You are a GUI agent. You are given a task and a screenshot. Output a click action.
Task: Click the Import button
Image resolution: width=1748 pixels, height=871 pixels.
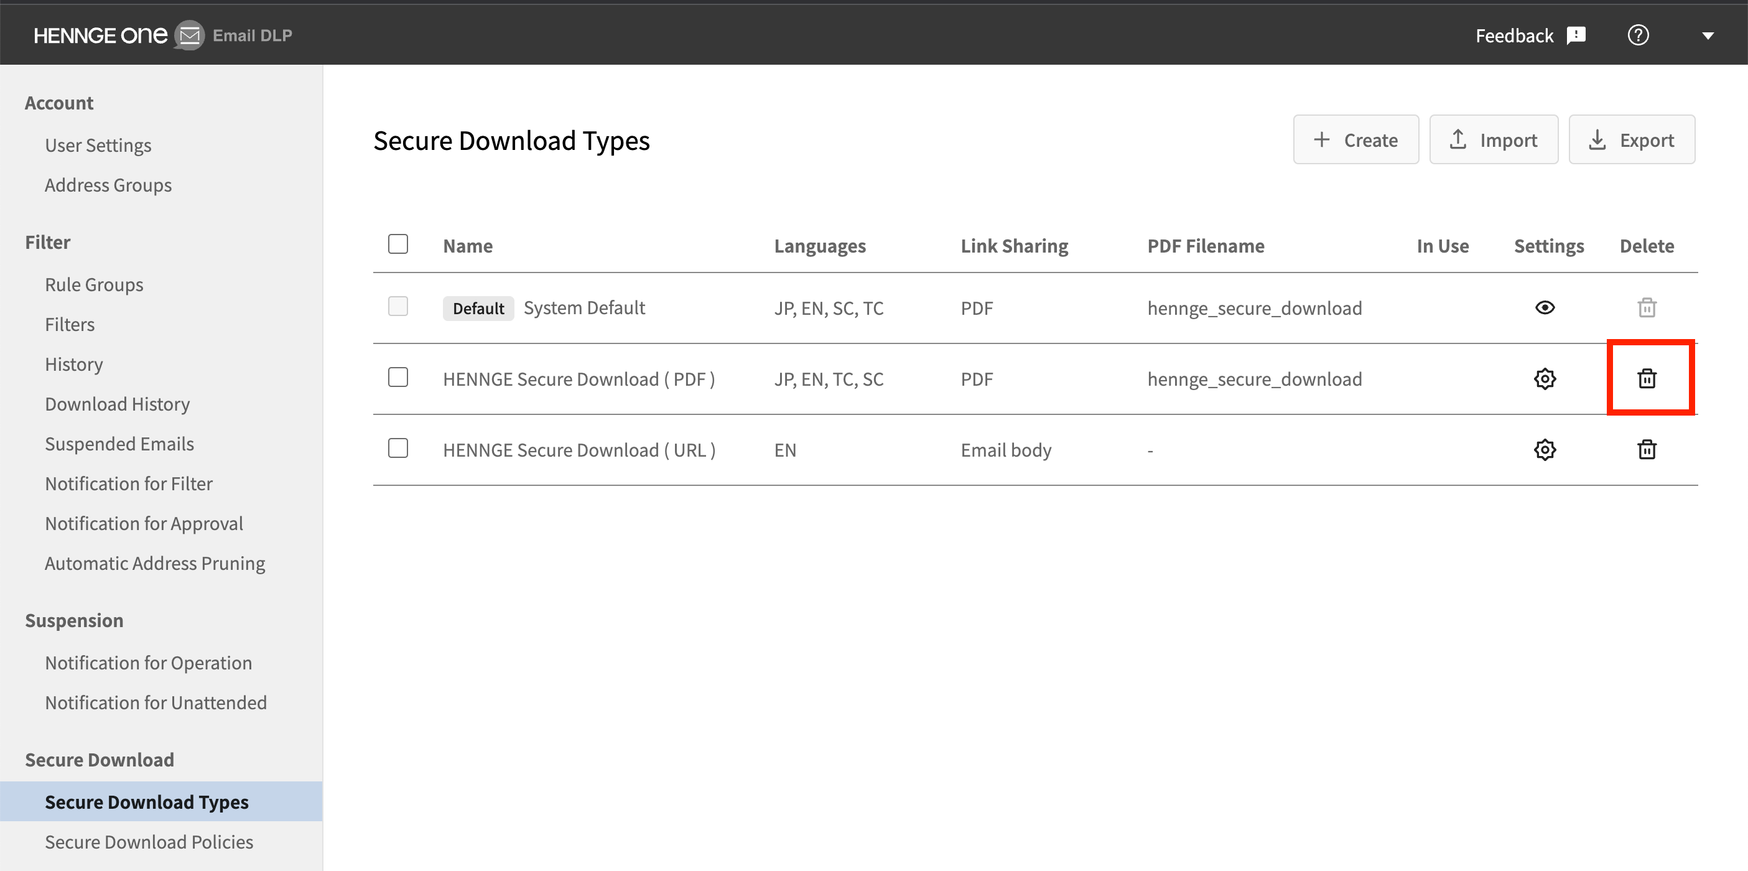tap(1494, 140)
